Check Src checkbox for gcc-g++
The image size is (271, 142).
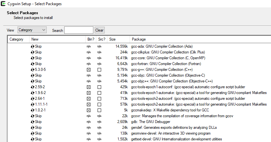click(100, 70)
